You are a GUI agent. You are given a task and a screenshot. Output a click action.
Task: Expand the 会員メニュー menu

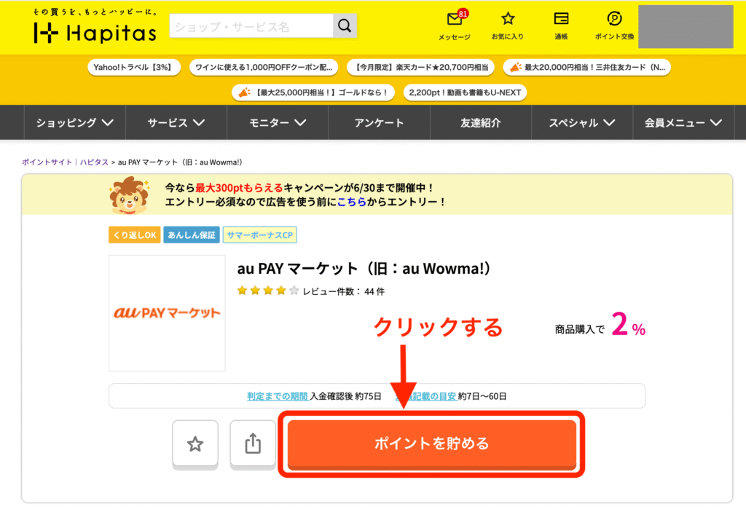(683, 123)
